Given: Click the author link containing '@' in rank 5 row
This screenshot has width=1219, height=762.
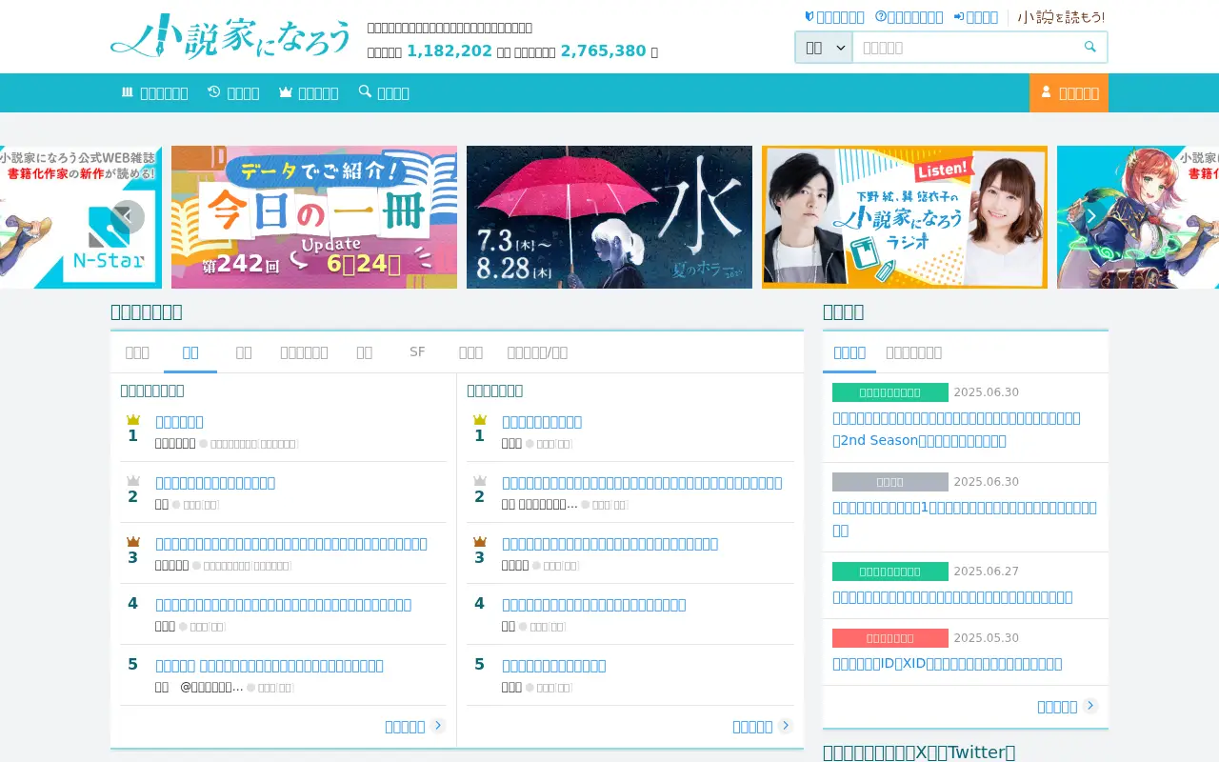Looking at the screenshot, I should (199, 687).
